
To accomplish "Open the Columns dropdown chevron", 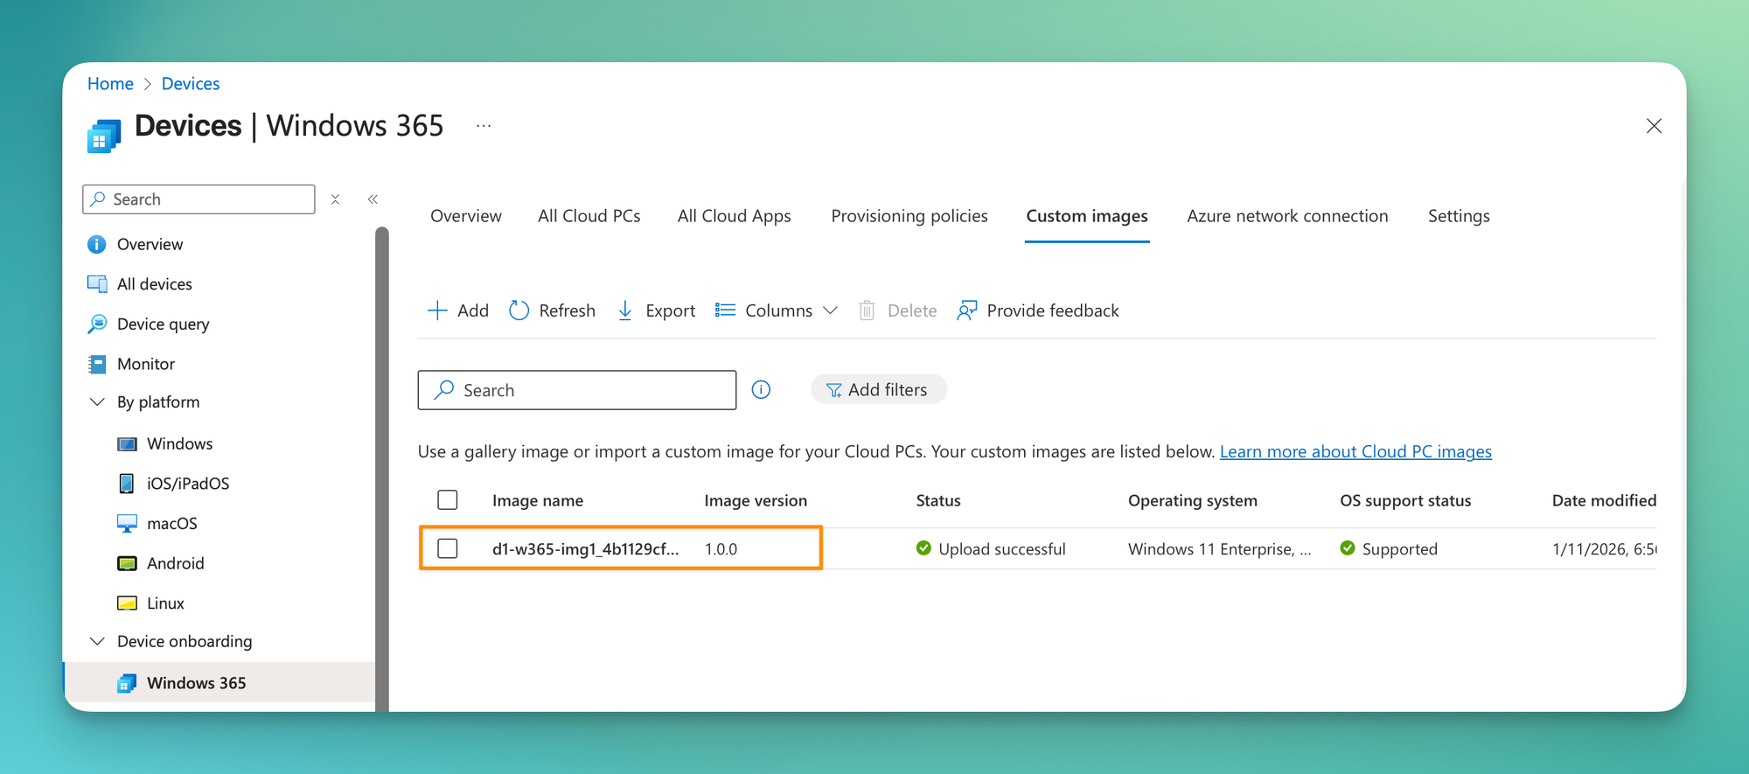I will click(831, 310).
